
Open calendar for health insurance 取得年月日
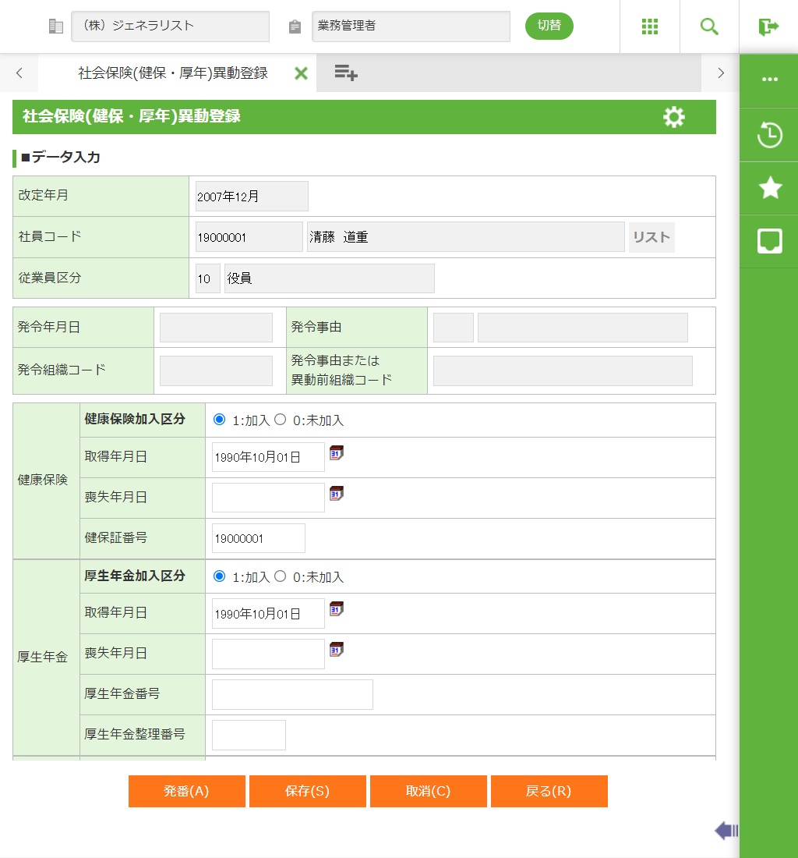337,453
